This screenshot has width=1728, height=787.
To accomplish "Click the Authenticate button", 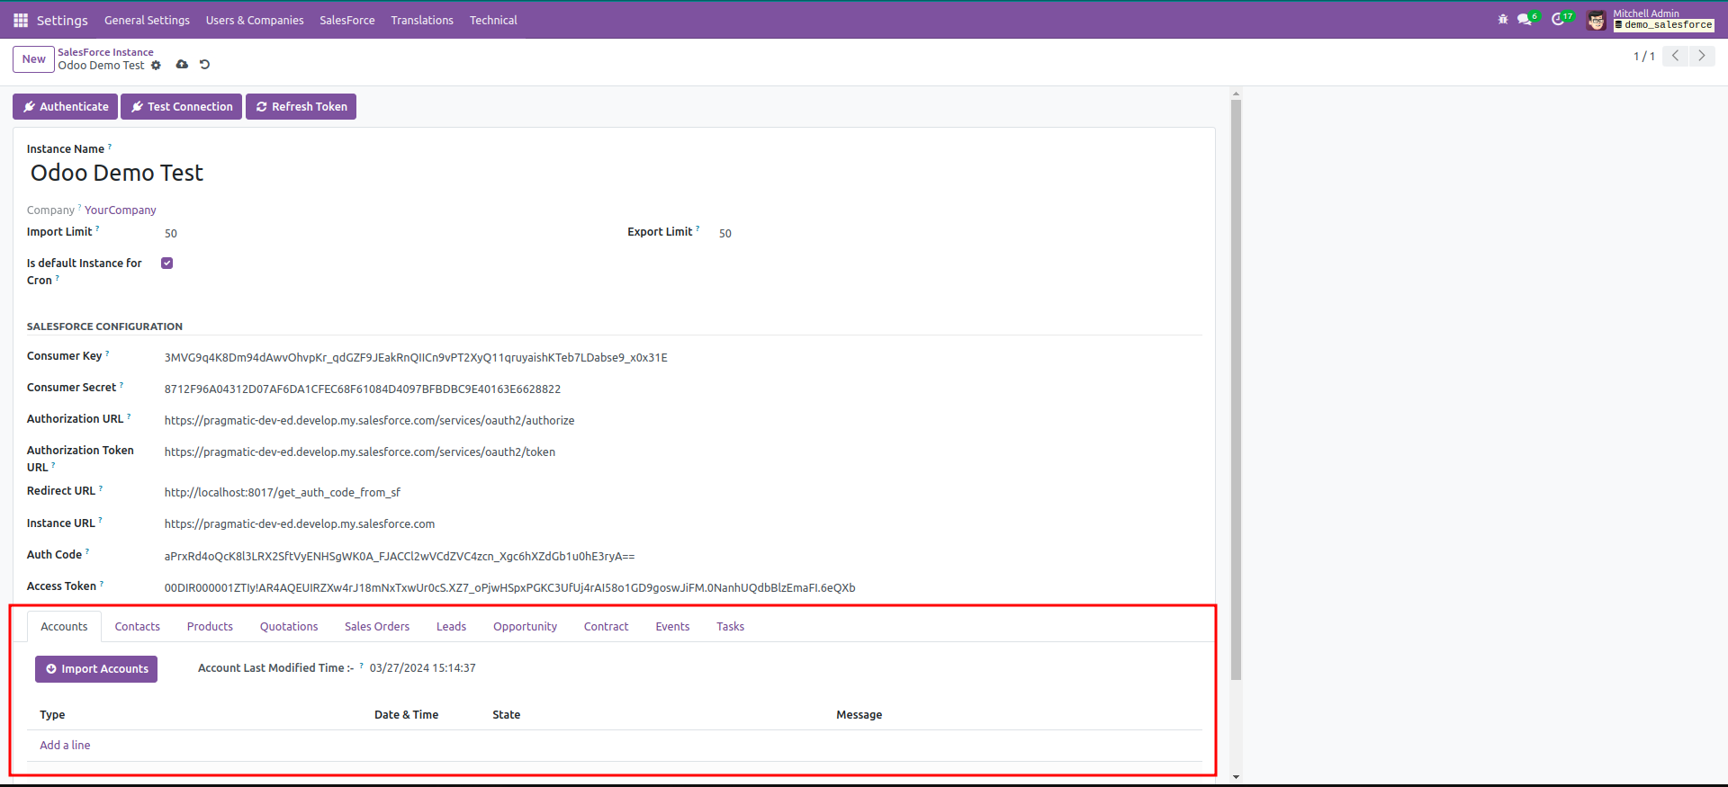I will [x=65, y=106].
